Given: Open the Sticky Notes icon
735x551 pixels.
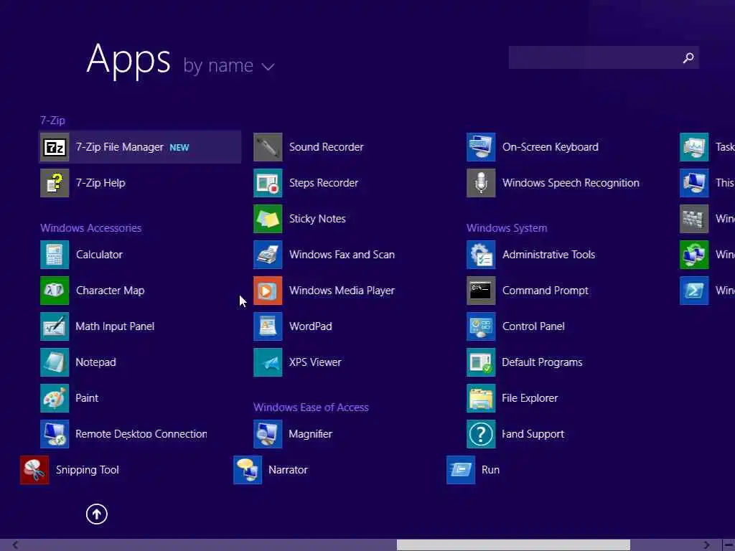Looking at the screenshot, I should pyautogui.click(x=268, y=219).
